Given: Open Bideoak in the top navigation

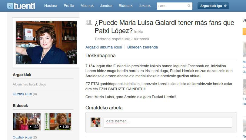Looking at the screenshot, I should point(125,6).
